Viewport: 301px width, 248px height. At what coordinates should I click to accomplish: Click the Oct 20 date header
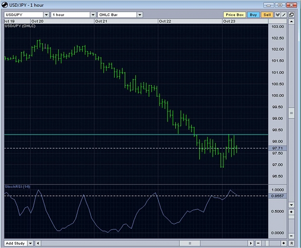click(x=38, y=21)
